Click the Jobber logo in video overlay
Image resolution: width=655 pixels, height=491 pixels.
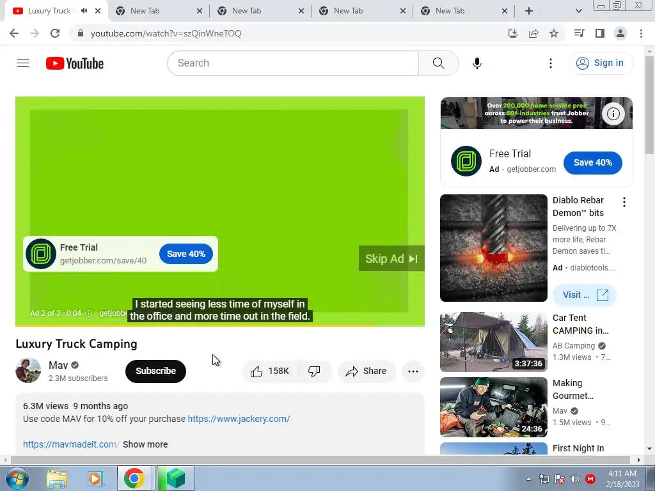41,254
